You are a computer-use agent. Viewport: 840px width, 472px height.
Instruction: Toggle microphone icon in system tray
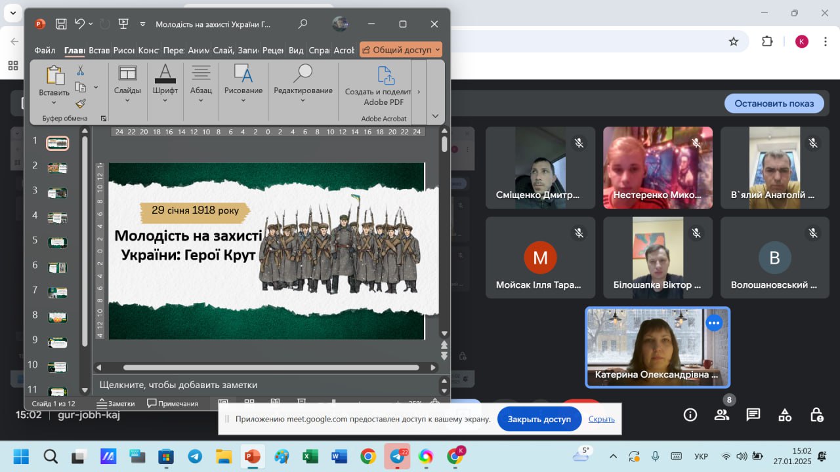pos(655,456)
